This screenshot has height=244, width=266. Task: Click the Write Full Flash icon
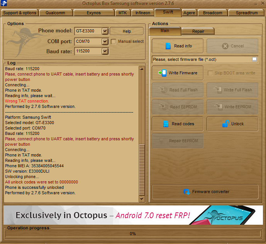pyautogui.click(x=218, y=90)
